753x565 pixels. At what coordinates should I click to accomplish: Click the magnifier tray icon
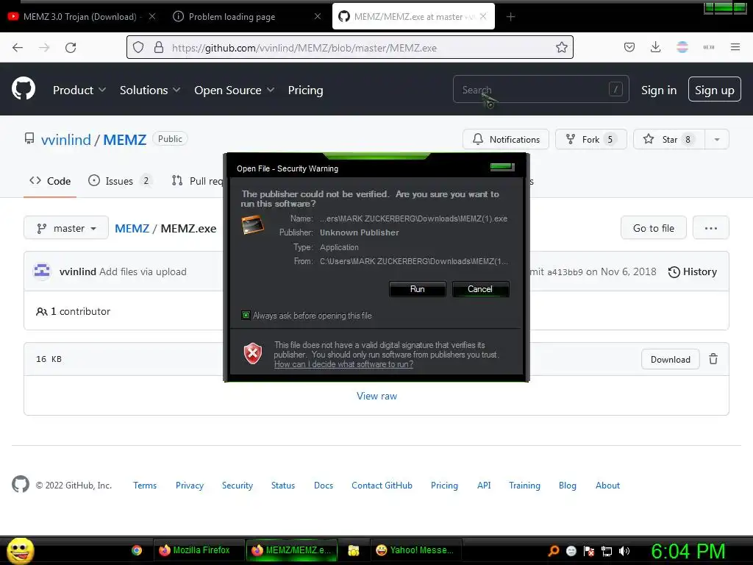point(553,551)
